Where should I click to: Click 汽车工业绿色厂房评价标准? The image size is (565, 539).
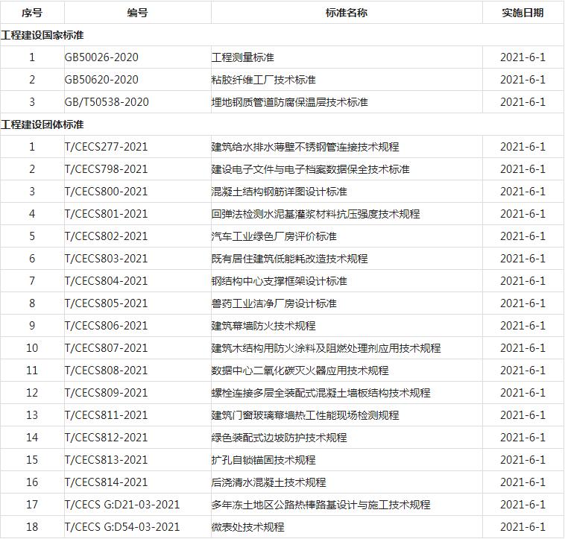tap(274, 236)
